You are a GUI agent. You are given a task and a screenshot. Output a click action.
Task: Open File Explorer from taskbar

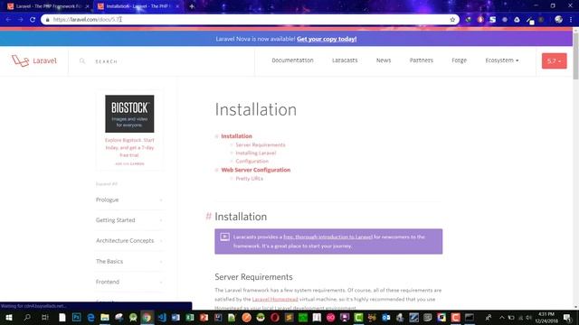tap(105, 317)
